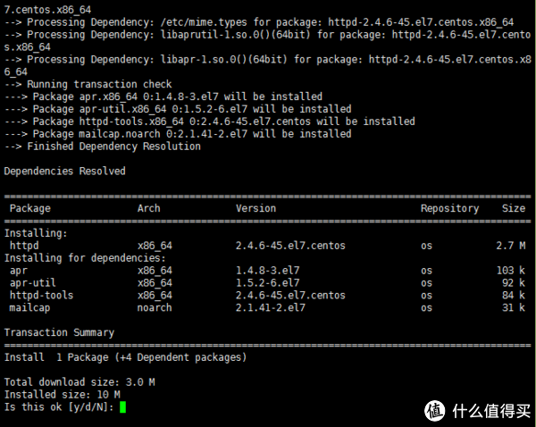Click the 'Version' column header
Viewport: 536px width, 427px height.
click(255, 208)
